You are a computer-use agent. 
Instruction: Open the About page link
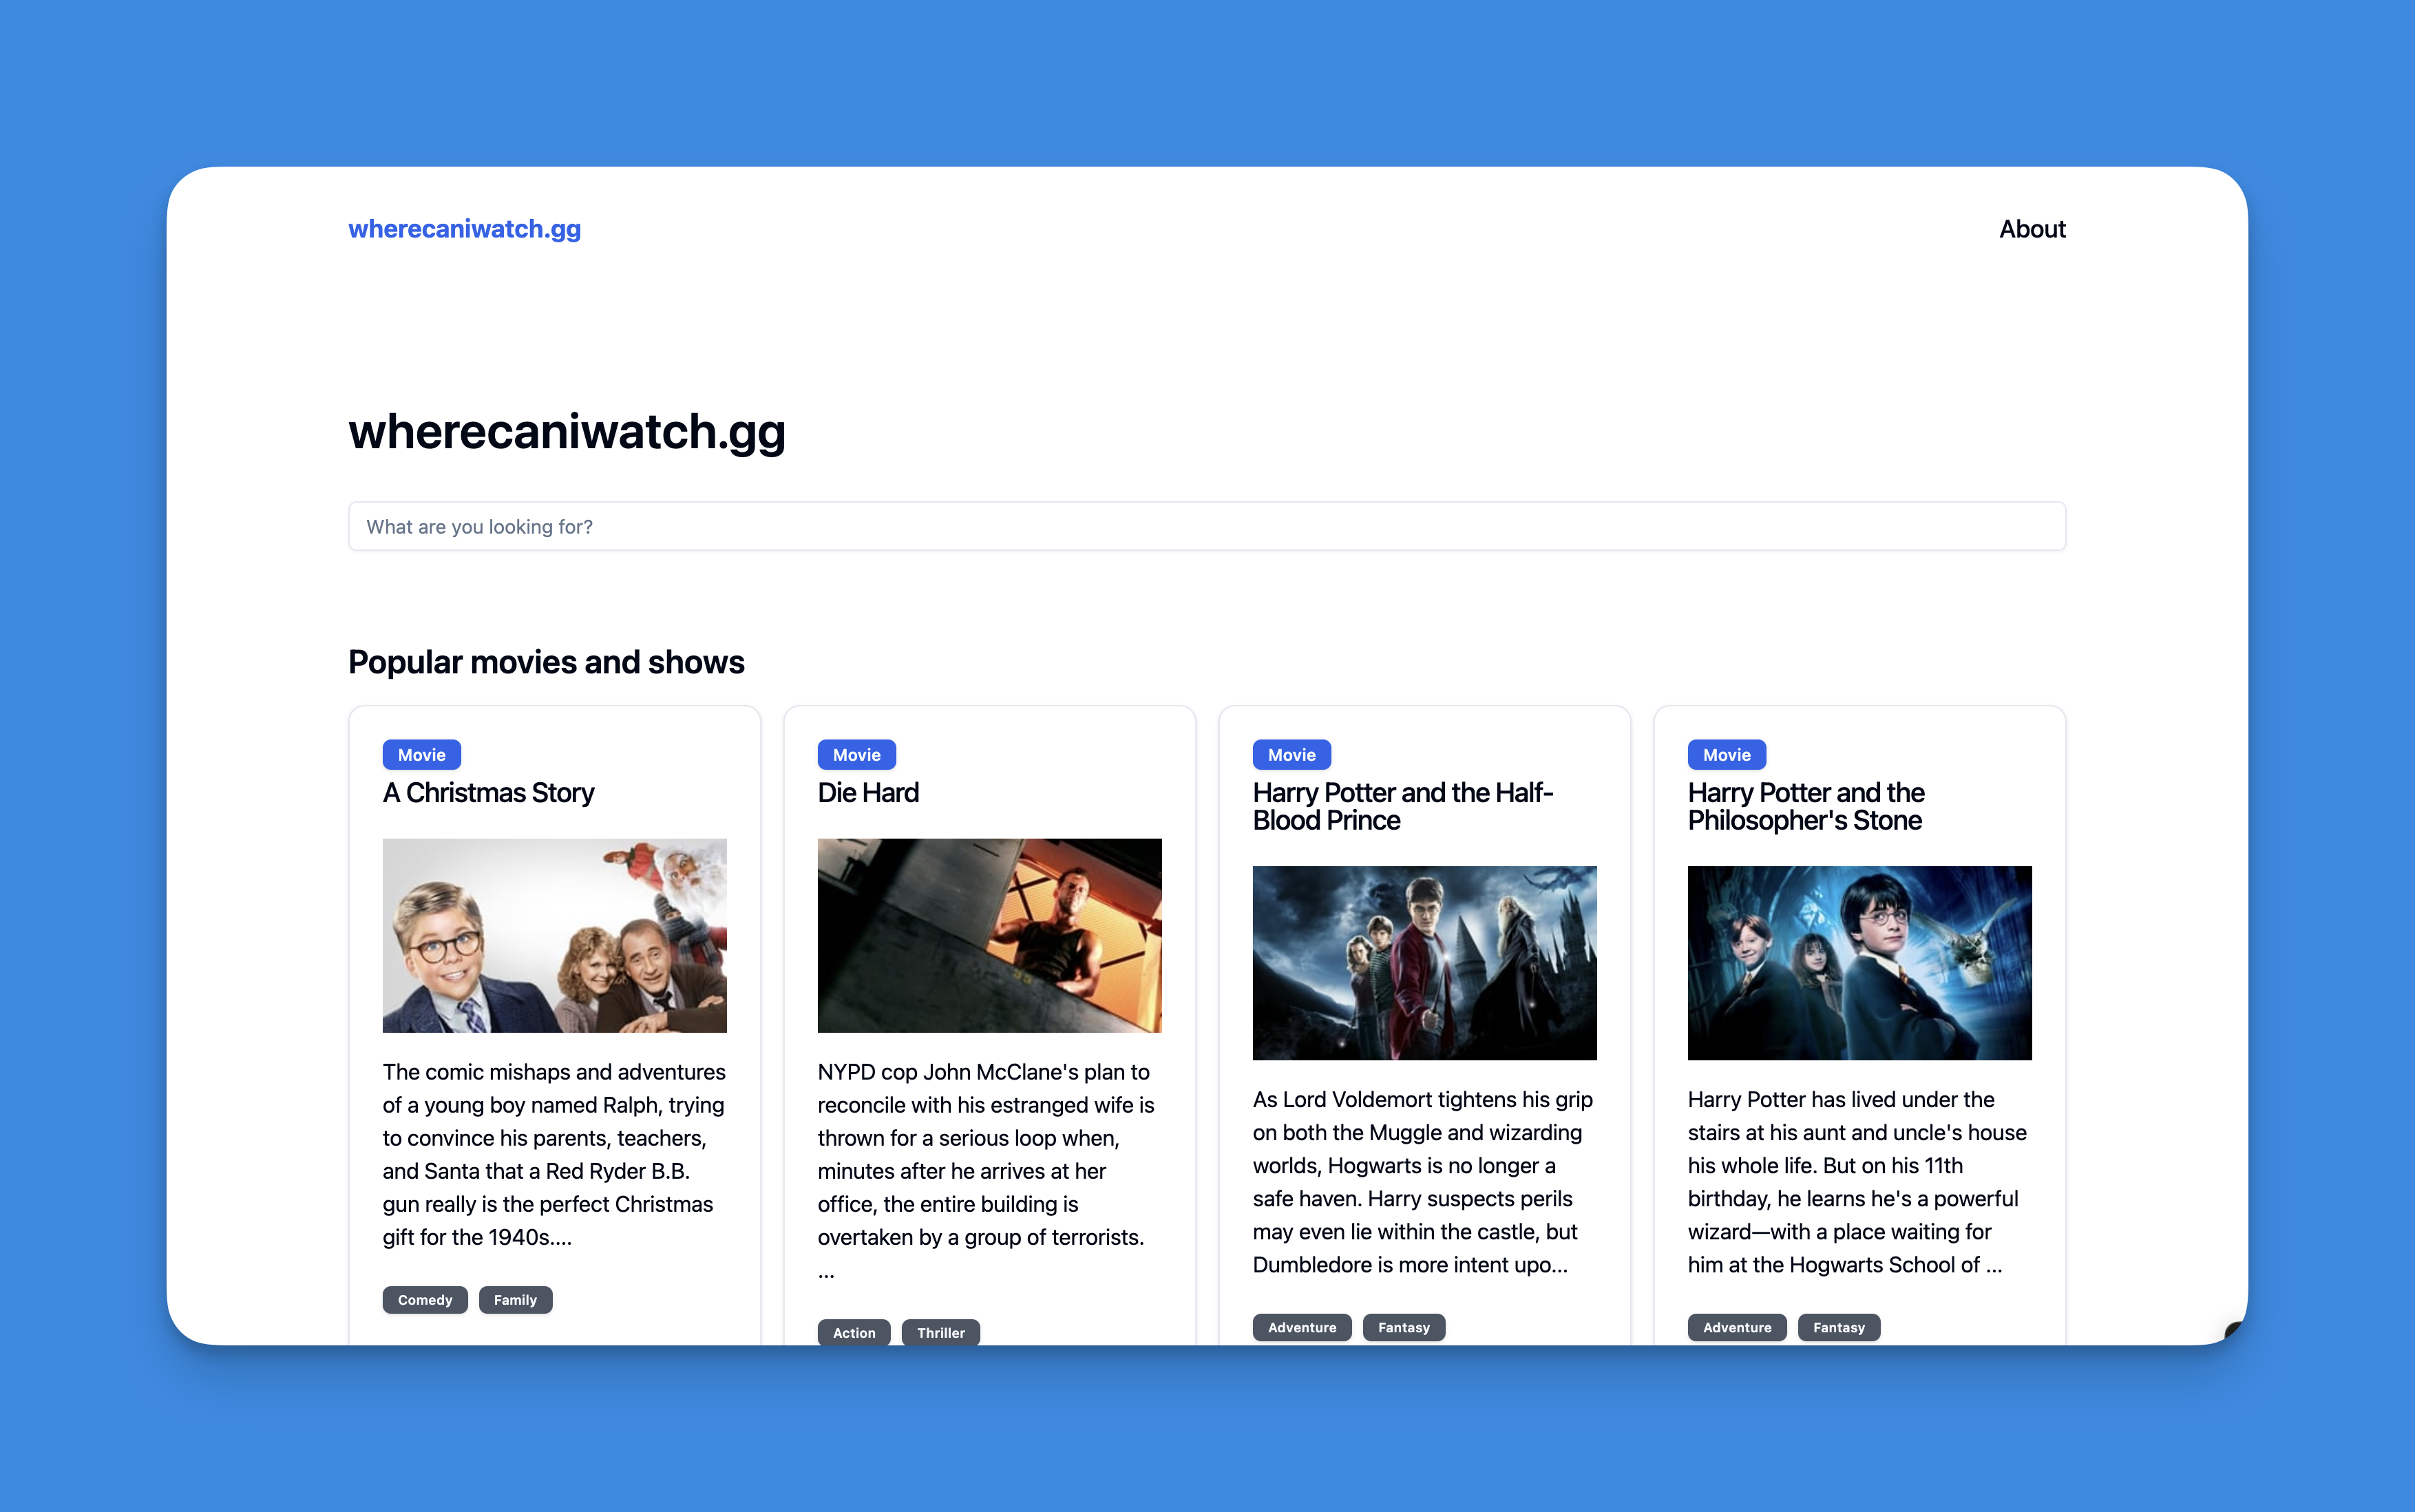(x=2032, y=229)
